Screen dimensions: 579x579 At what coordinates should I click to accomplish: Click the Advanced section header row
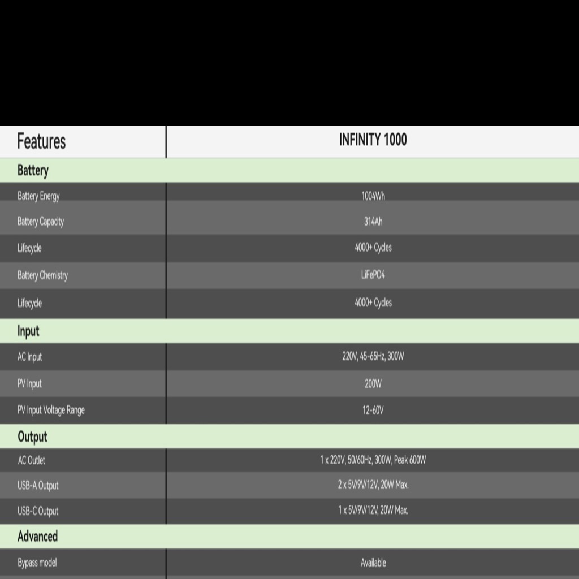tap(289, 537)
